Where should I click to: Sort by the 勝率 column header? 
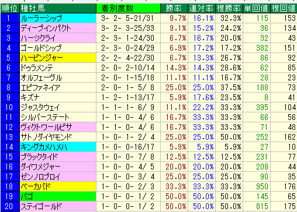(174, 8)
